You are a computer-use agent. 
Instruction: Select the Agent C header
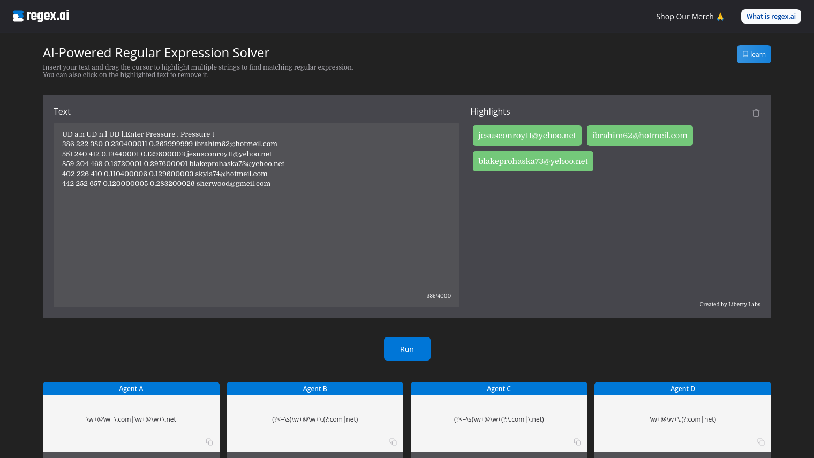(499, 388)
